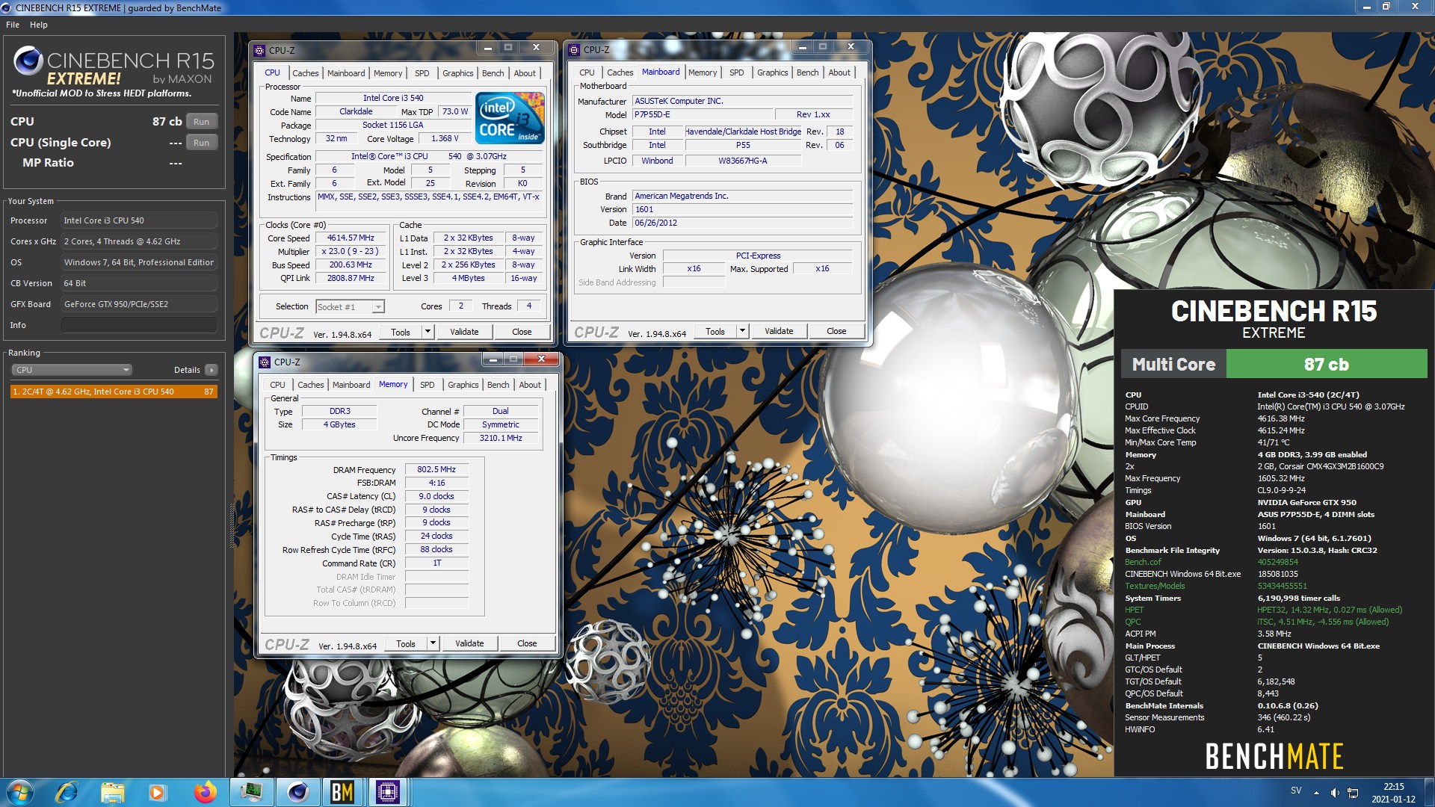The height and width of the screenshot is (807, 1435).
Task: Click Validate in CPU window
Action: [x=464, y=332]
